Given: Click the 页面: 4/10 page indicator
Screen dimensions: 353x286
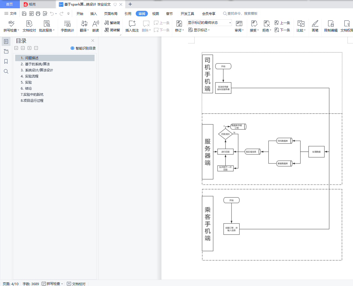Looking at the screenshot, I should [11, 284].
